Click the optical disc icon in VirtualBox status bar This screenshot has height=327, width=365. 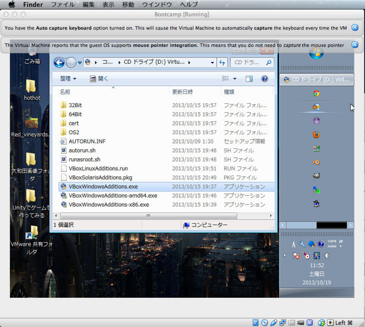265,322
